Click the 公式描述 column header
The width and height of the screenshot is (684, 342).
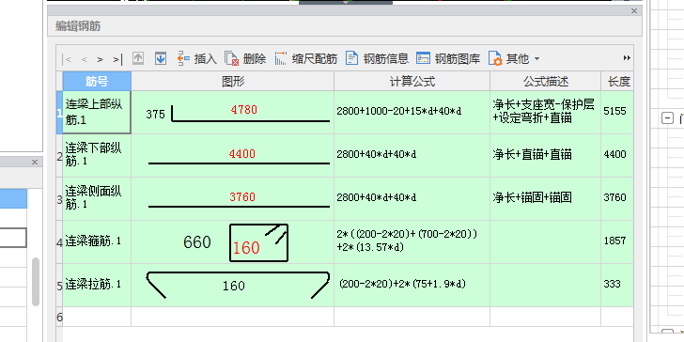coord(546,81)
